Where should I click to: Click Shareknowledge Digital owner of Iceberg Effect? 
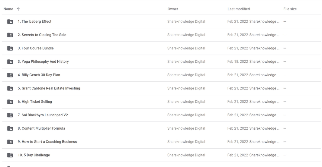(x=186, y=21)
